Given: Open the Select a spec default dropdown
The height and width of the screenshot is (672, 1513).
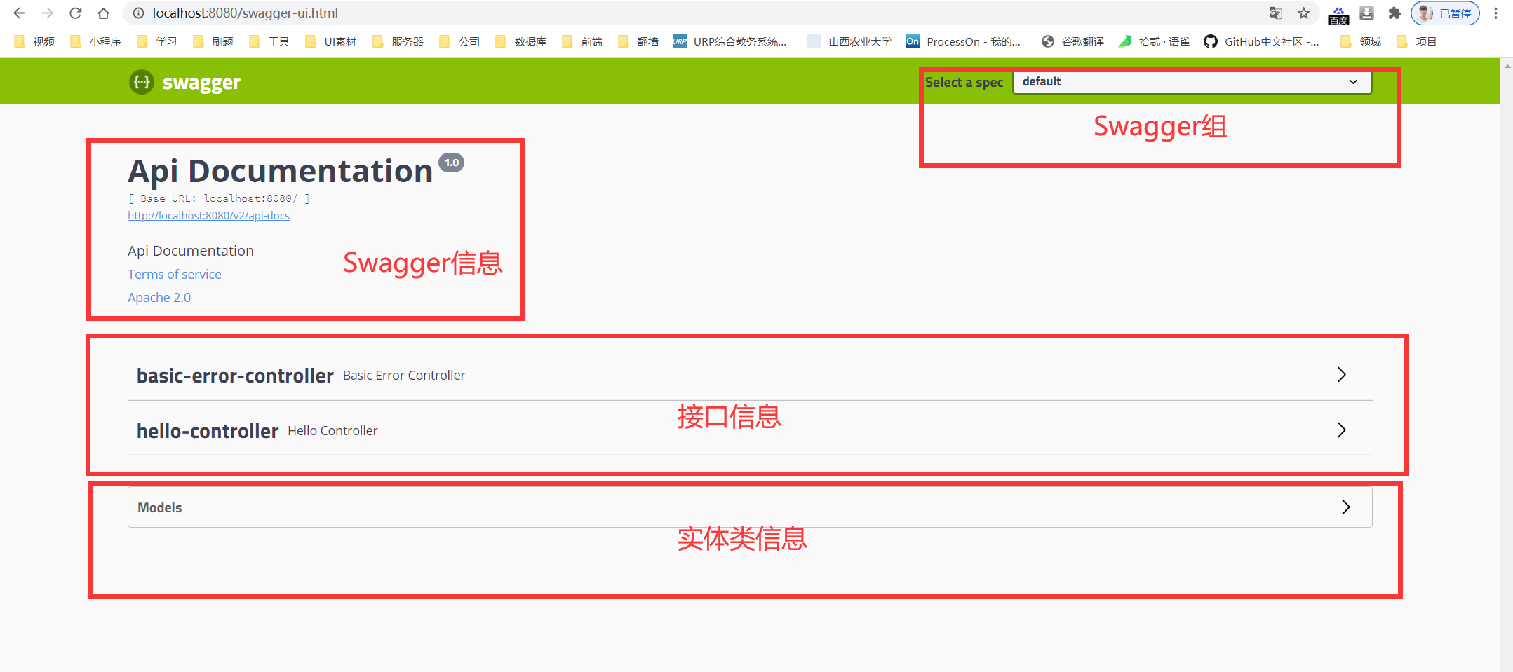Looking at the screenshot, I should (x=1192, y=81).
